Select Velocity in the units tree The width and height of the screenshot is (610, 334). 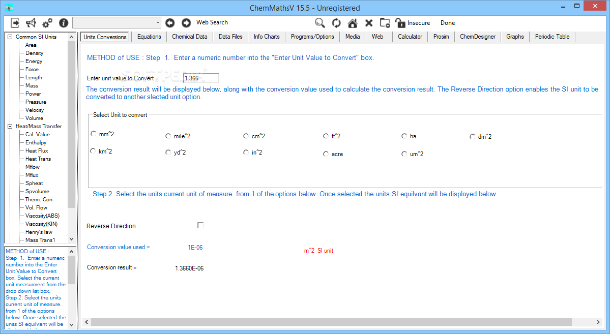click(x=35, y=110)
